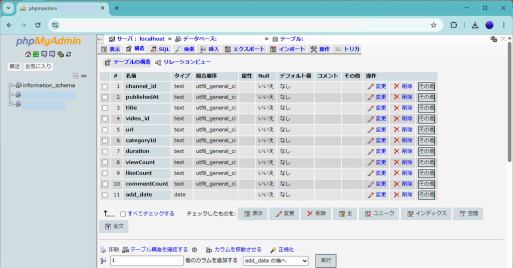The height and width of the screenshot is (268, 513).
Task: Click the number of columns input field
Action: [x=146, y=260]
